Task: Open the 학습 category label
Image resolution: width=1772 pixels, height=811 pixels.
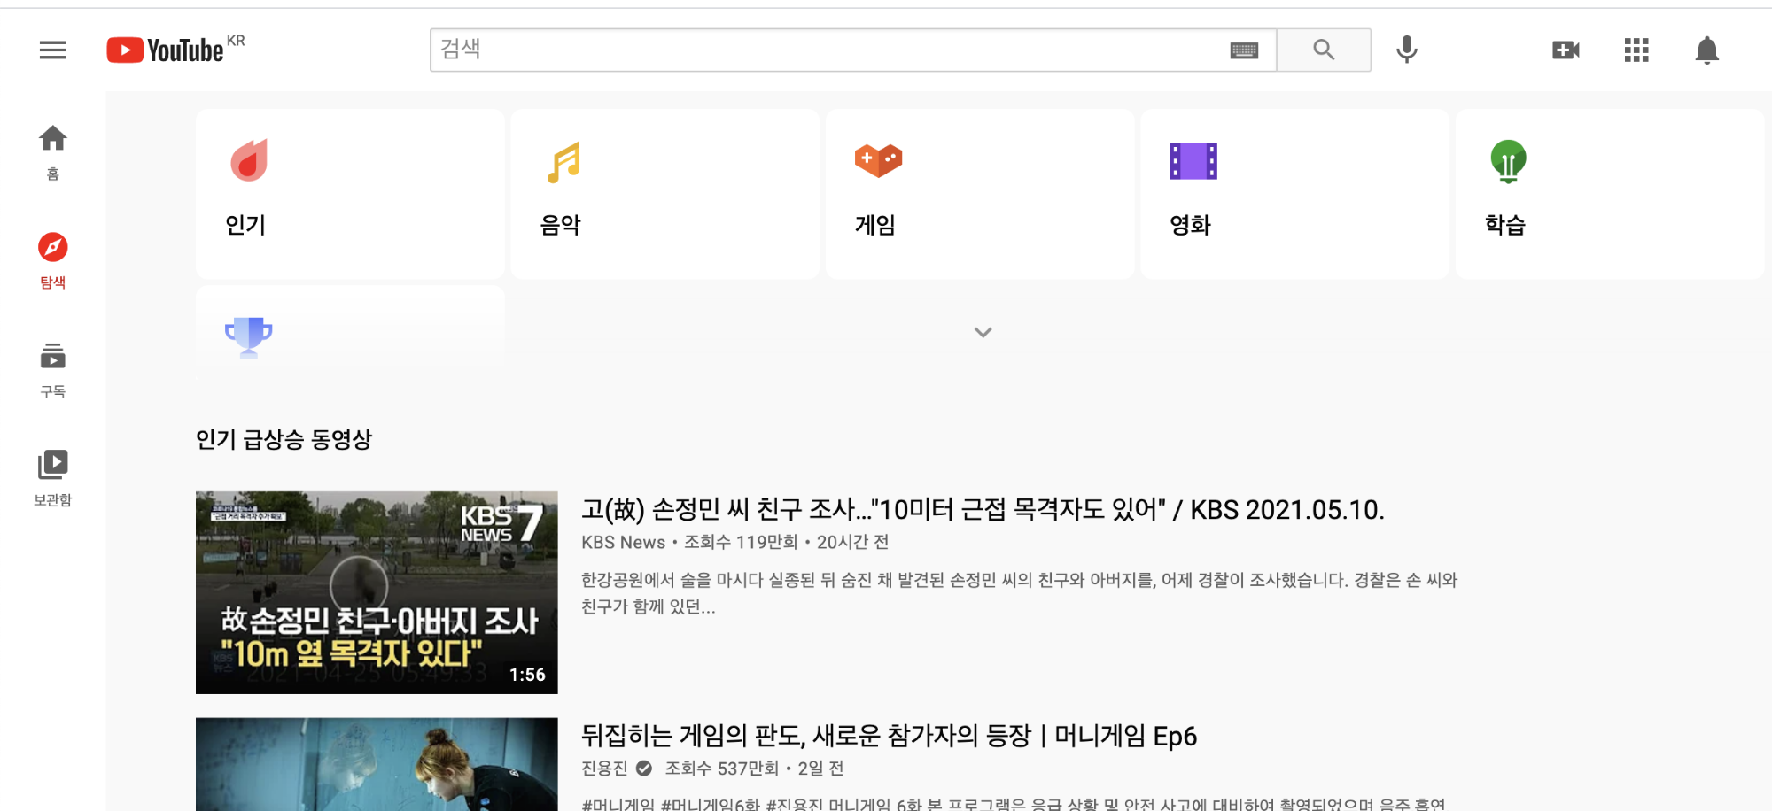Action: pyautogui.click(x=1505, y=225)
